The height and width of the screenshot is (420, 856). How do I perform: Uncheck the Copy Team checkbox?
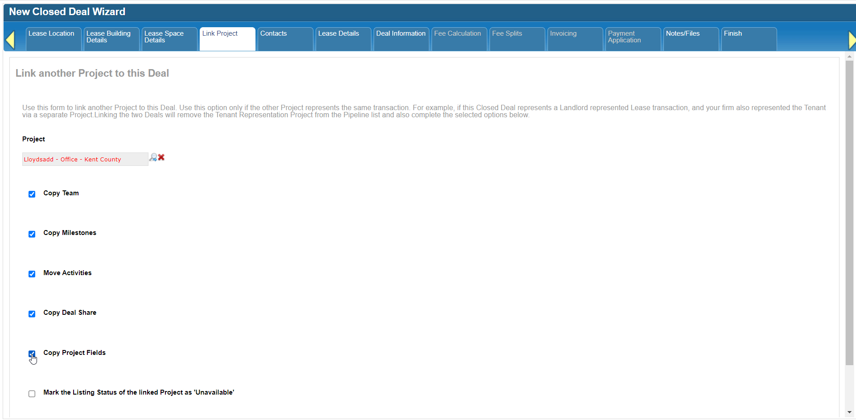(x=32, y=194)
